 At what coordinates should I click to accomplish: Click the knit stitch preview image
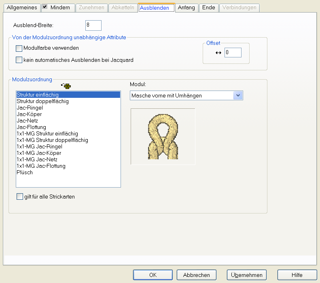pos(163,136)
